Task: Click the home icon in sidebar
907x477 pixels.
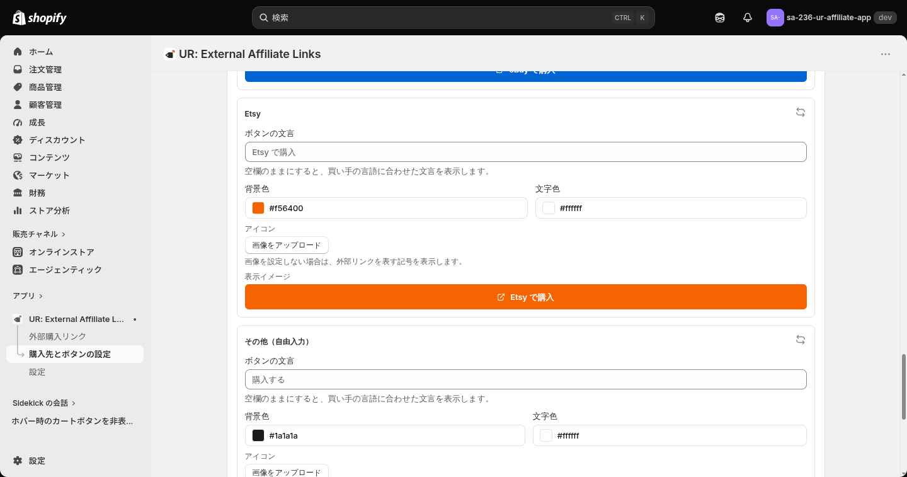Action: point(18,52)
